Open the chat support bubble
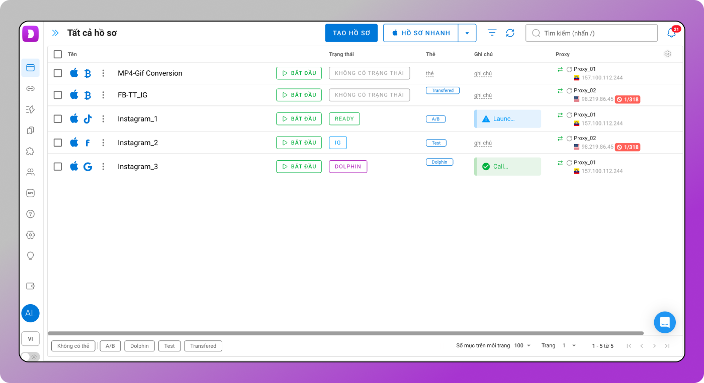Image resolution: width=704 pixels, height=383 pixels. [x=664, y=322]
